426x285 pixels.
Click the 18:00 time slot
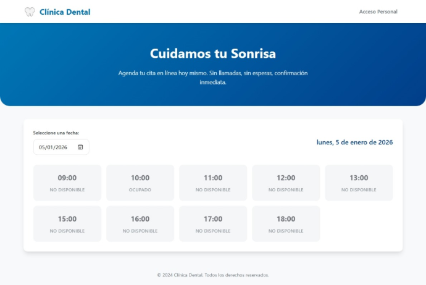286,223
